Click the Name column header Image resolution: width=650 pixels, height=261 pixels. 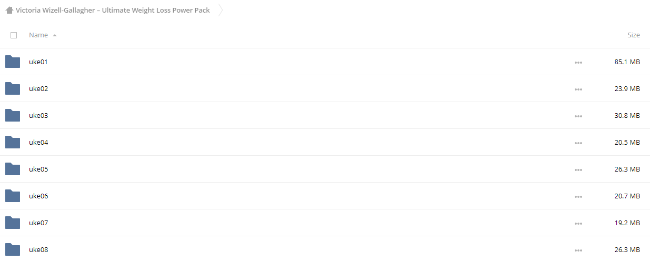click(38, 35)
